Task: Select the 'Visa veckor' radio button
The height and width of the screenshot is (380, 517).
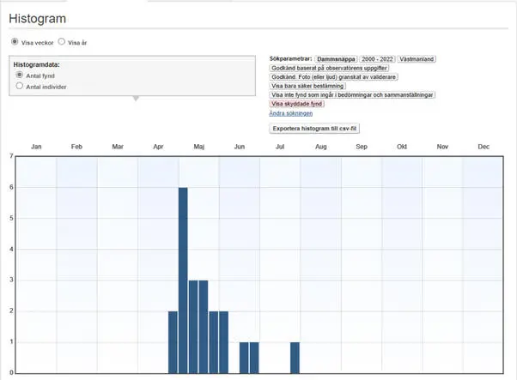Action: click(14, 41)
